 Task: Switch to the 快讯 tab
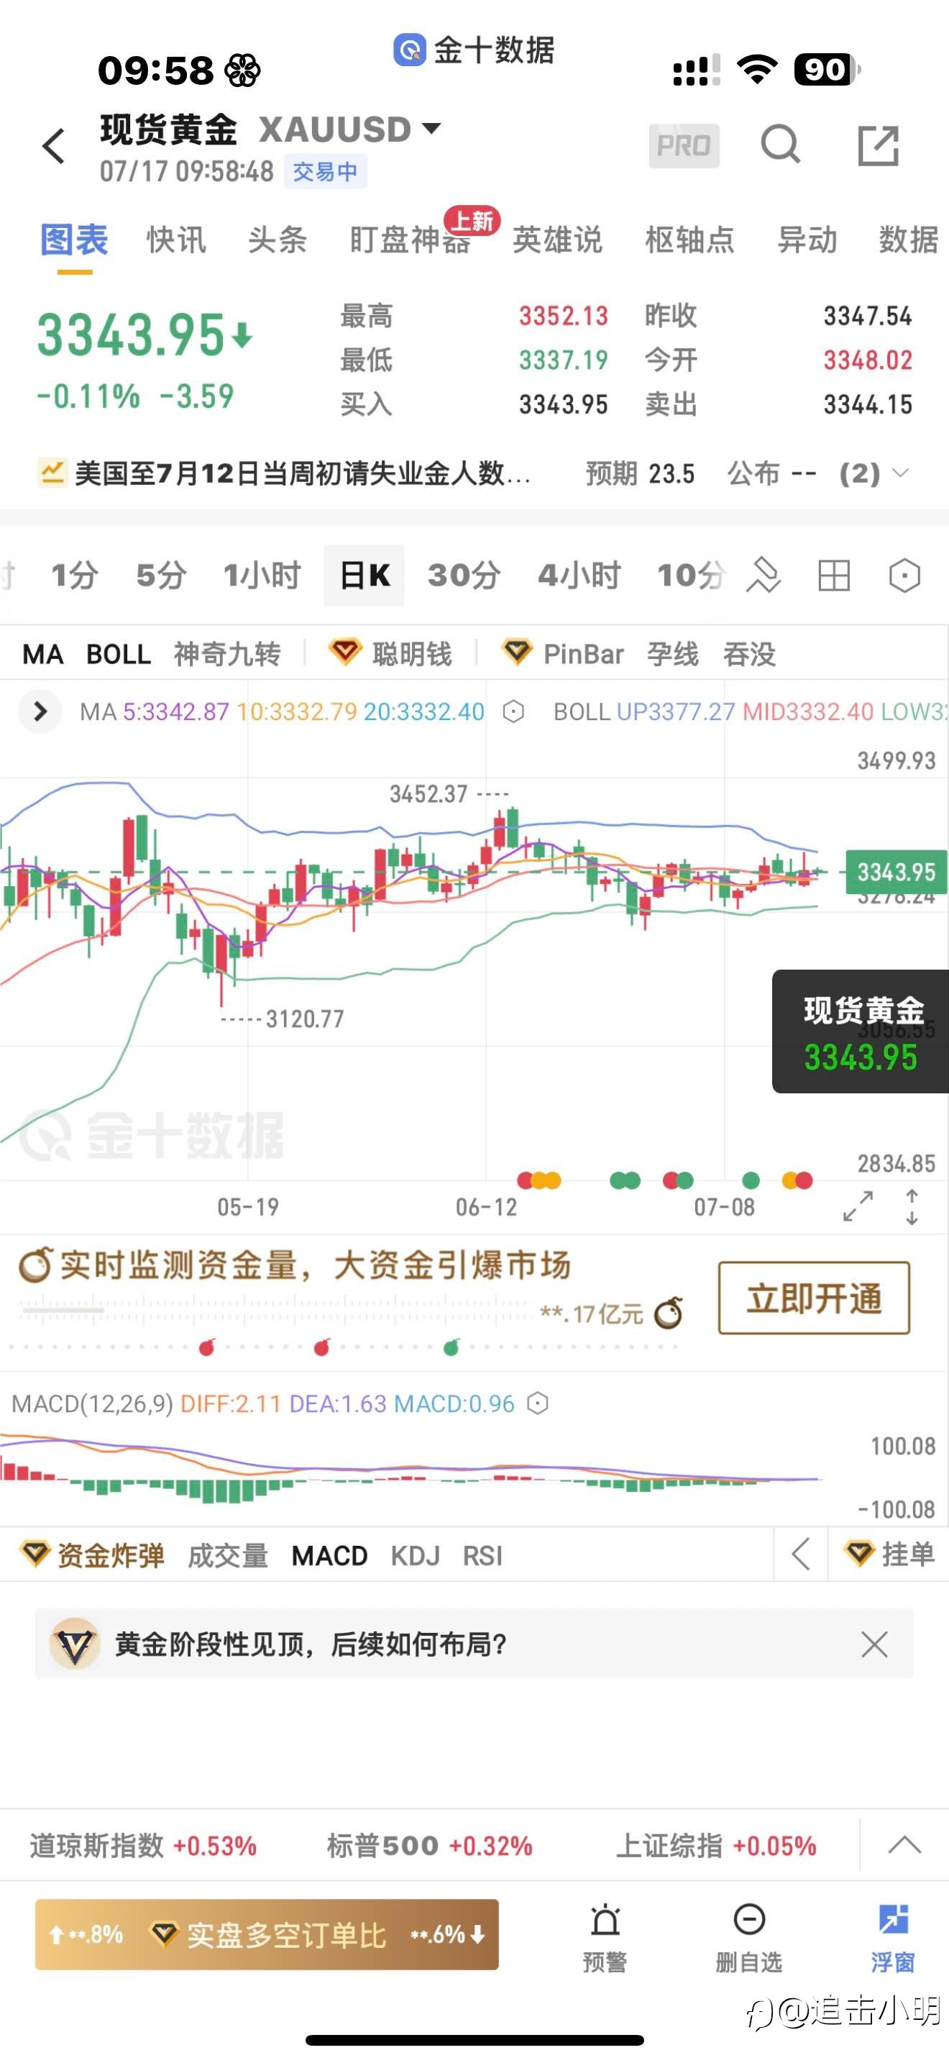pyautogui.click(x=176, y=240)
